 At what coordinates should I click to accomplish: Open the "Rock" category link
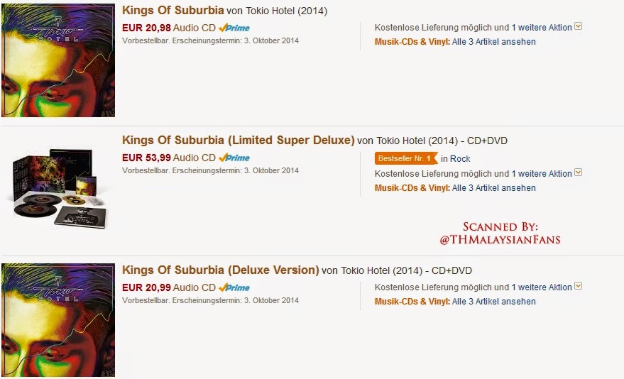point(460,159)
